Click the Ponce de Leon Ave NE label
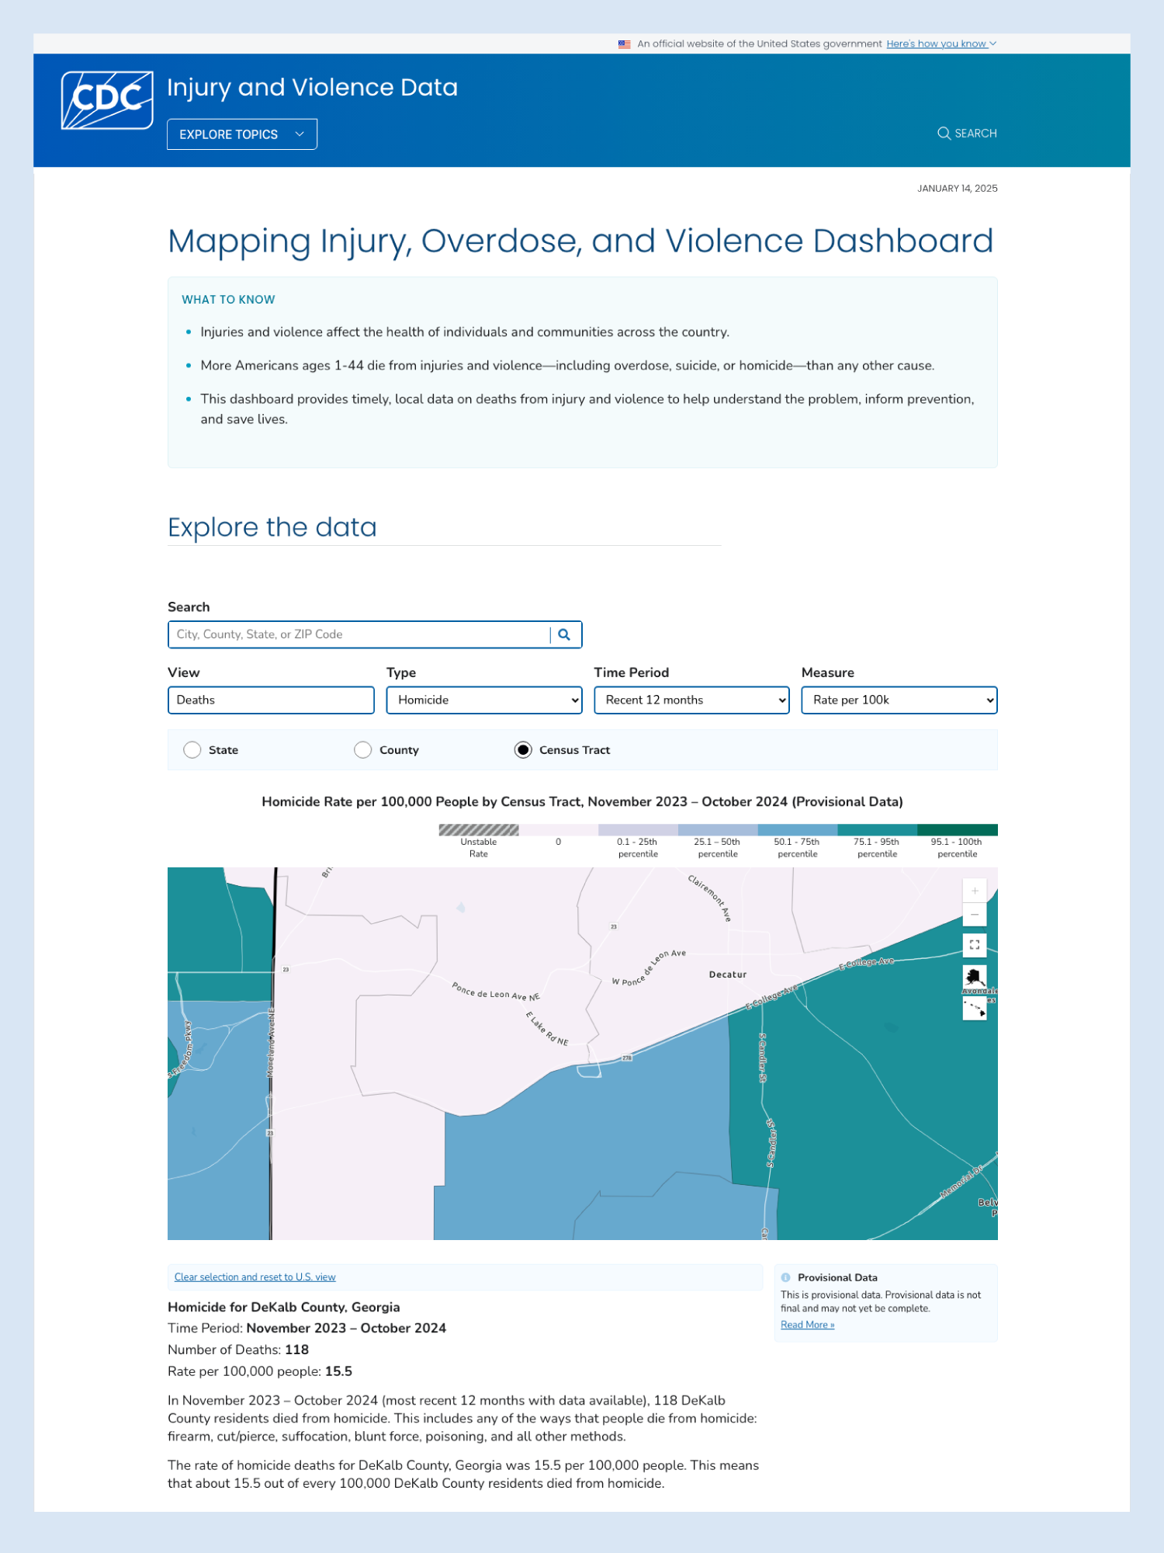The height and width of the screenshot is (1553, 1164). point(497,992)
